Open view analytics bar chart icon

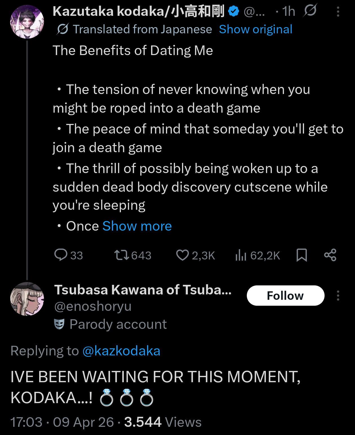point(241,255)
